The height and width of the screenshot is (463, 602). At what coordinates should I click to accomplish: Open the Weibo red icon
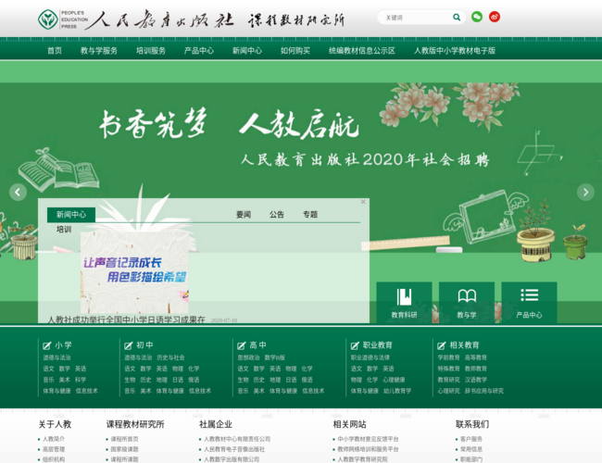point(495,17)
